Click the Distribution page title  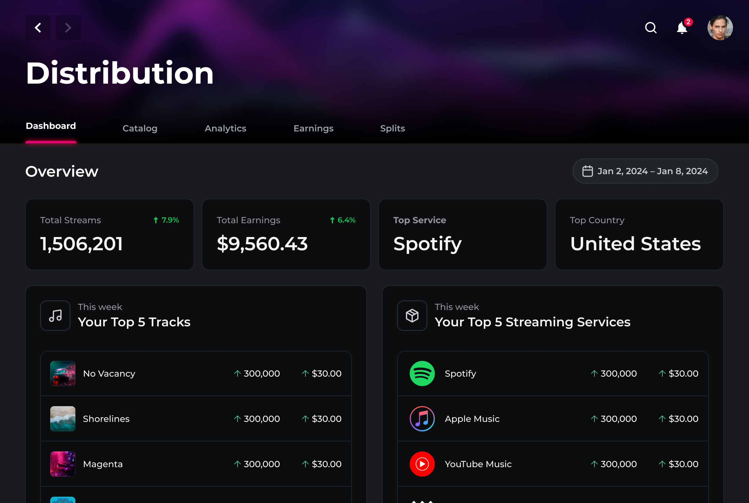pyautogui.click(x=120, y=73)
